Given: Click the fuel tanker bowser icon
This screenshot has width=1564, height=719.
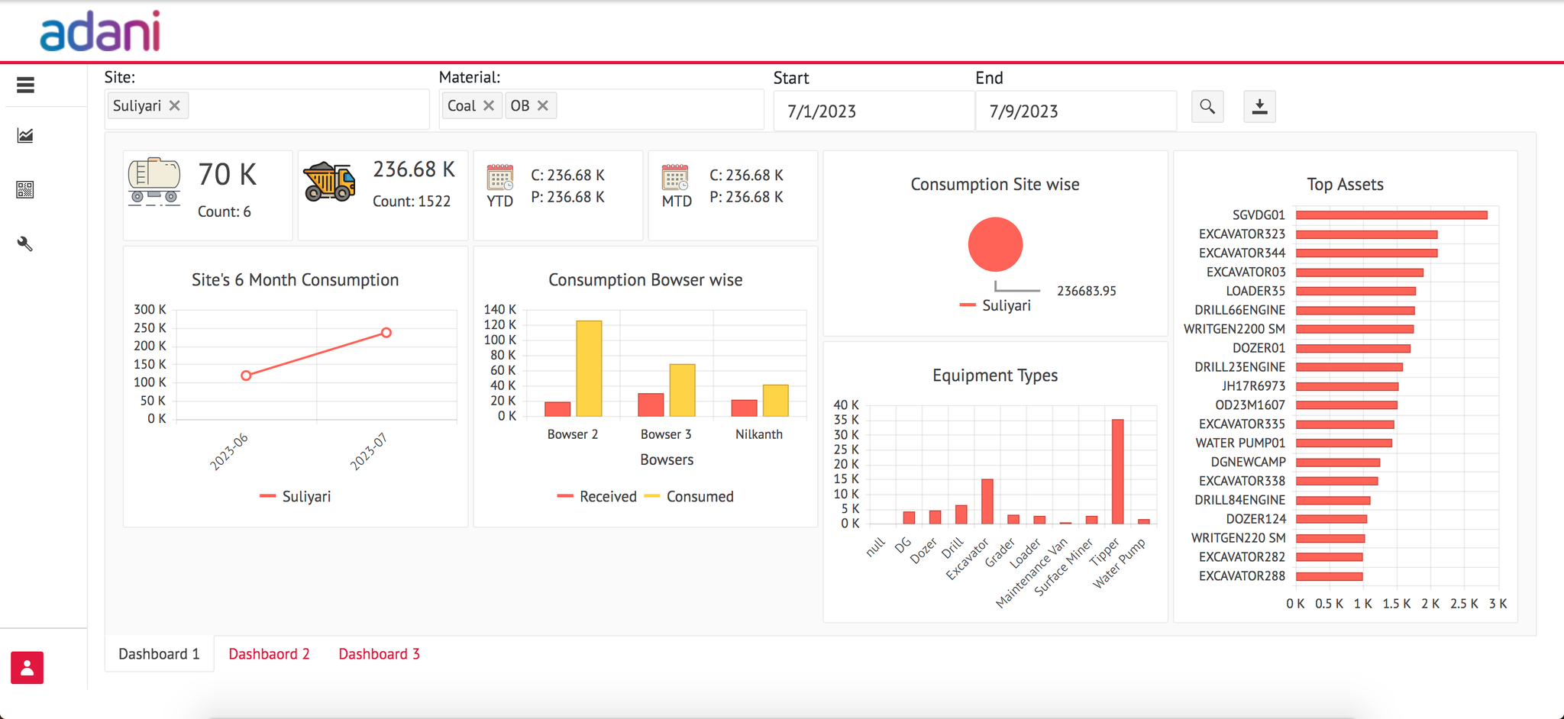Looking at the screenshot, I should click(x=154, y=182).
